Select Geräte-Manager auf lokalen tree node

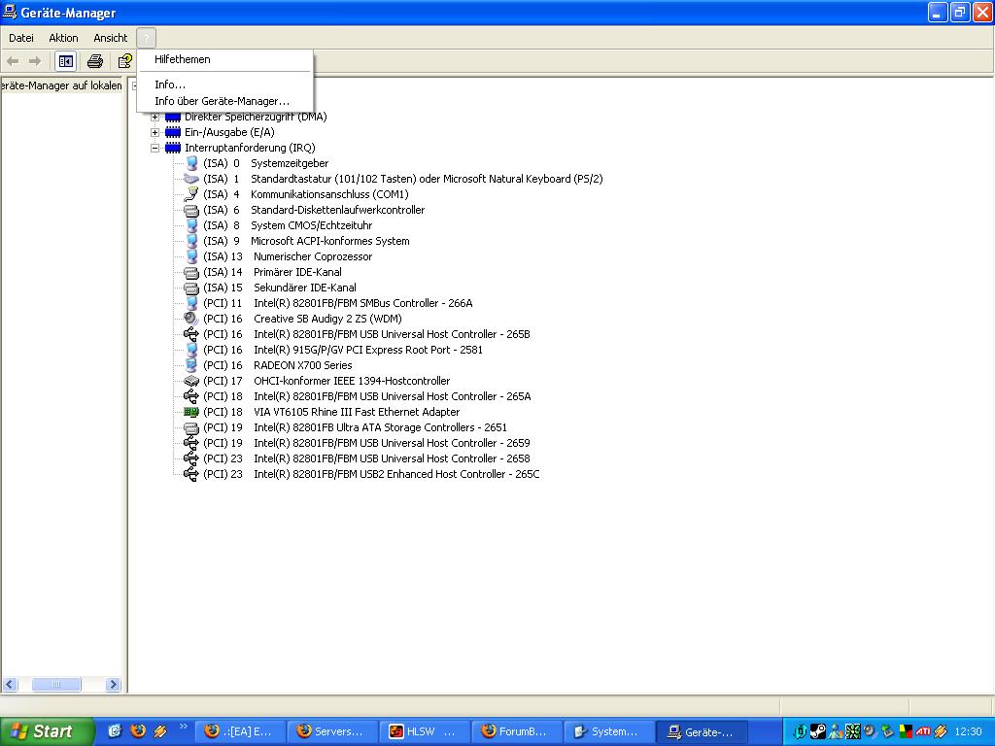click(61, 85)
